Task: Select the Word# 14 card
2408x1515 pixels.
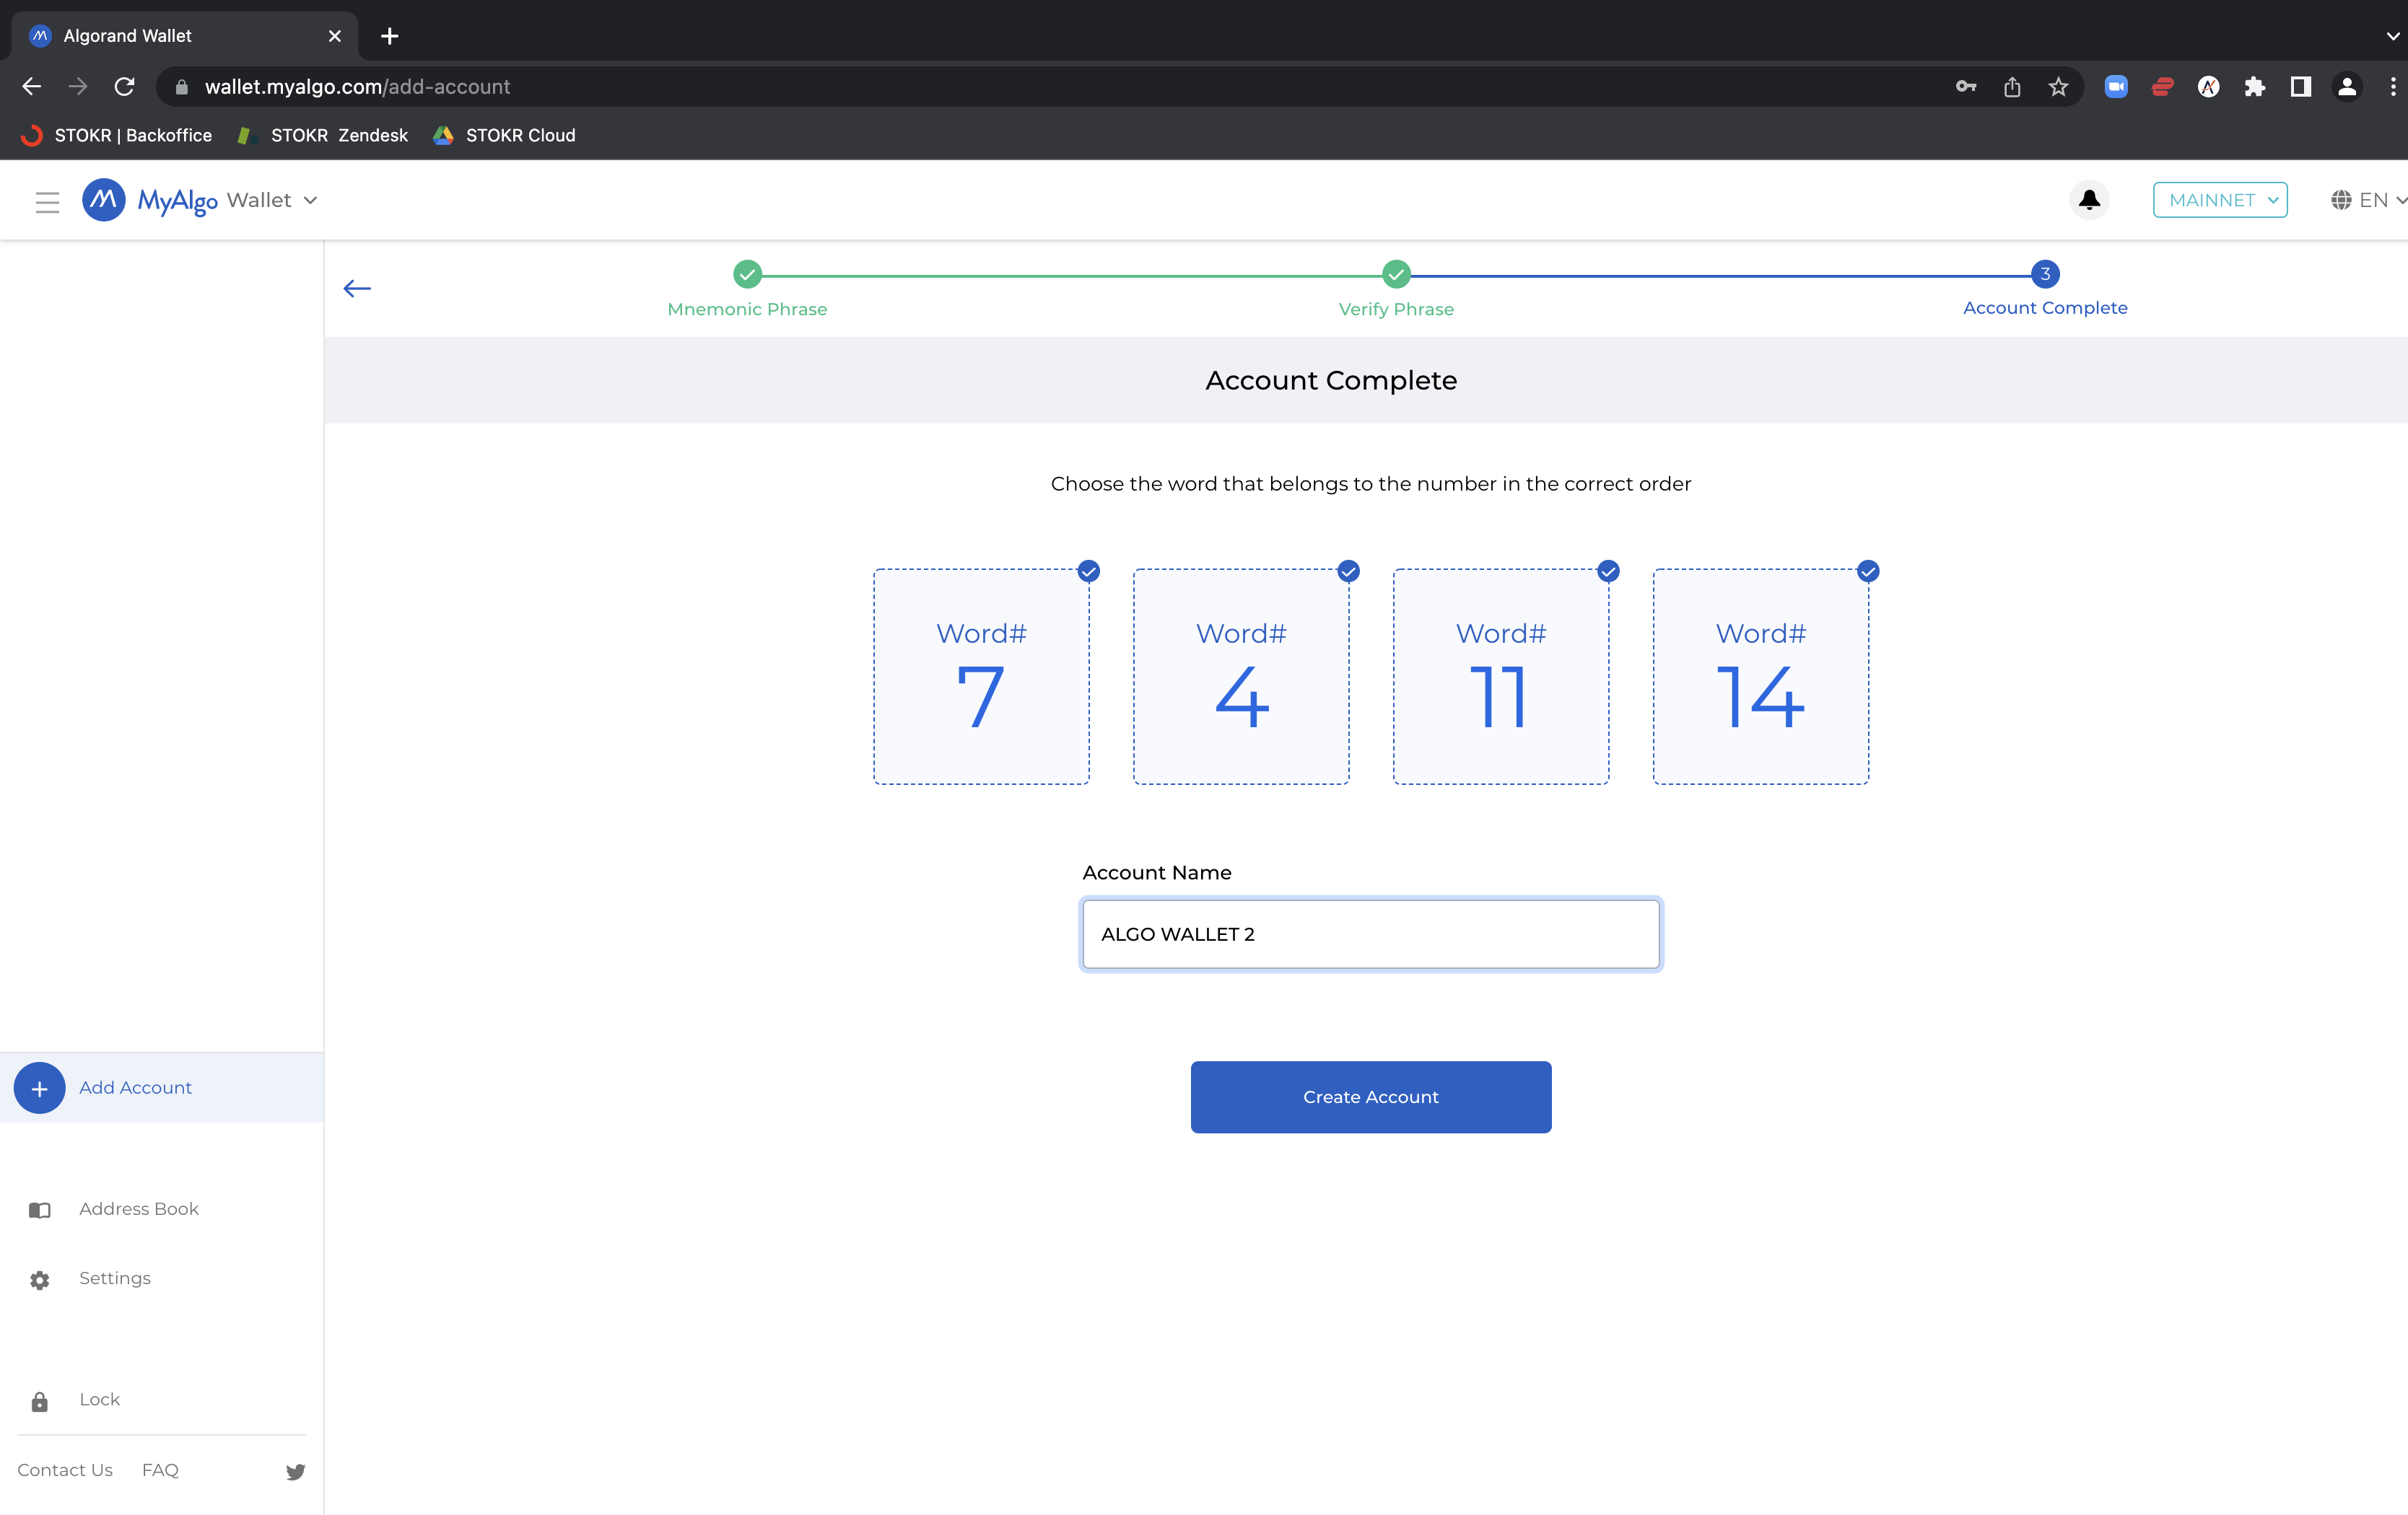Action: click(1761, 677)
